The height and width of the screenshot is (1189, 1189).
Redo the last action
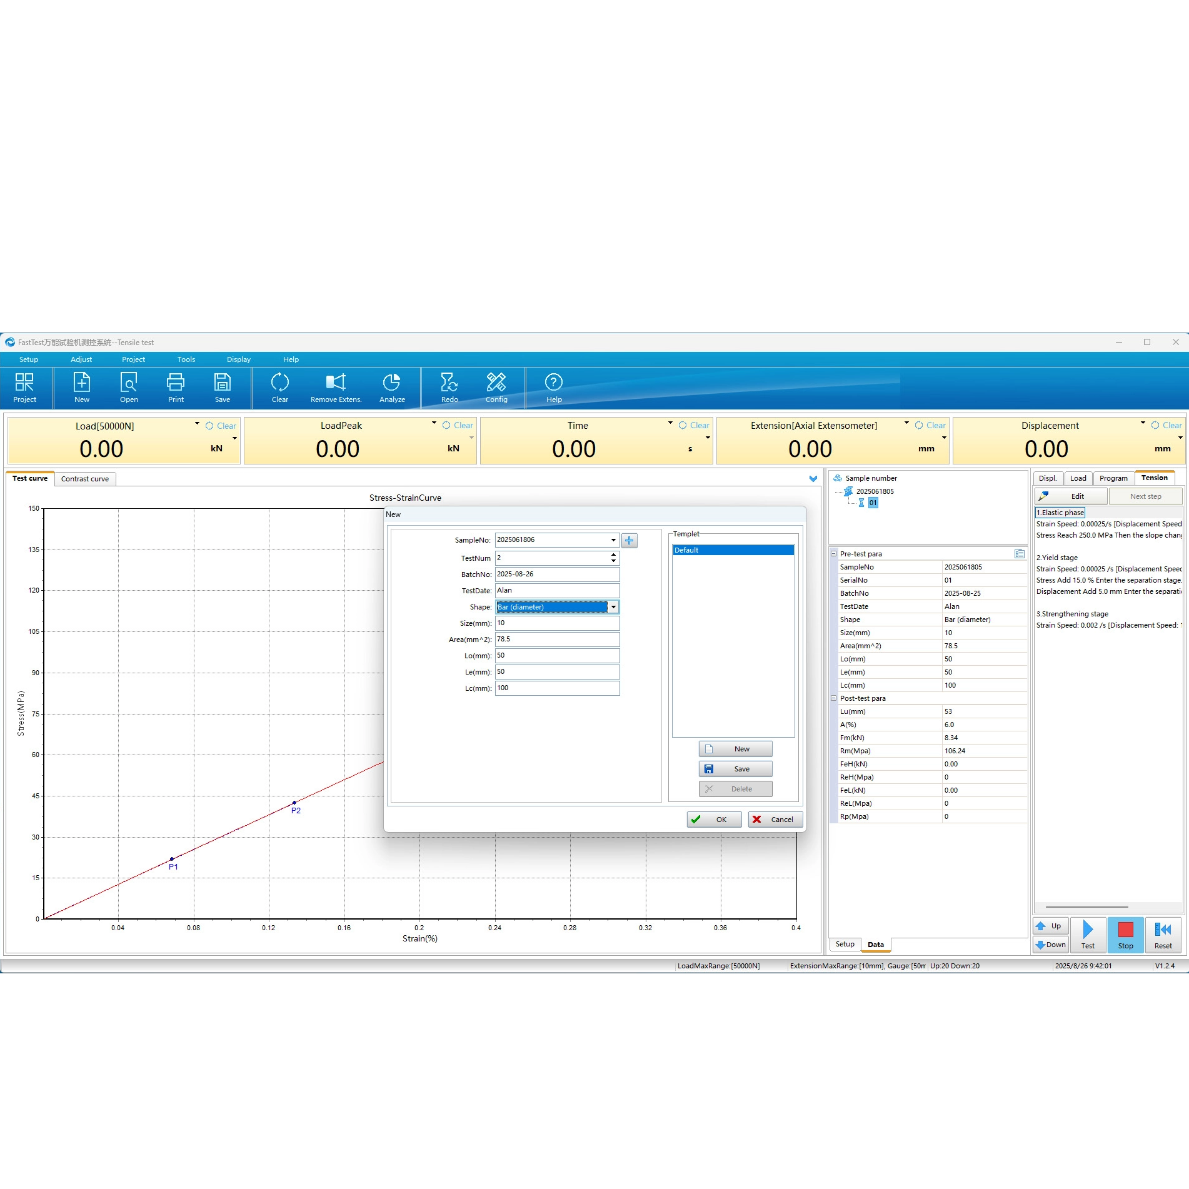[x=449, y=388]
